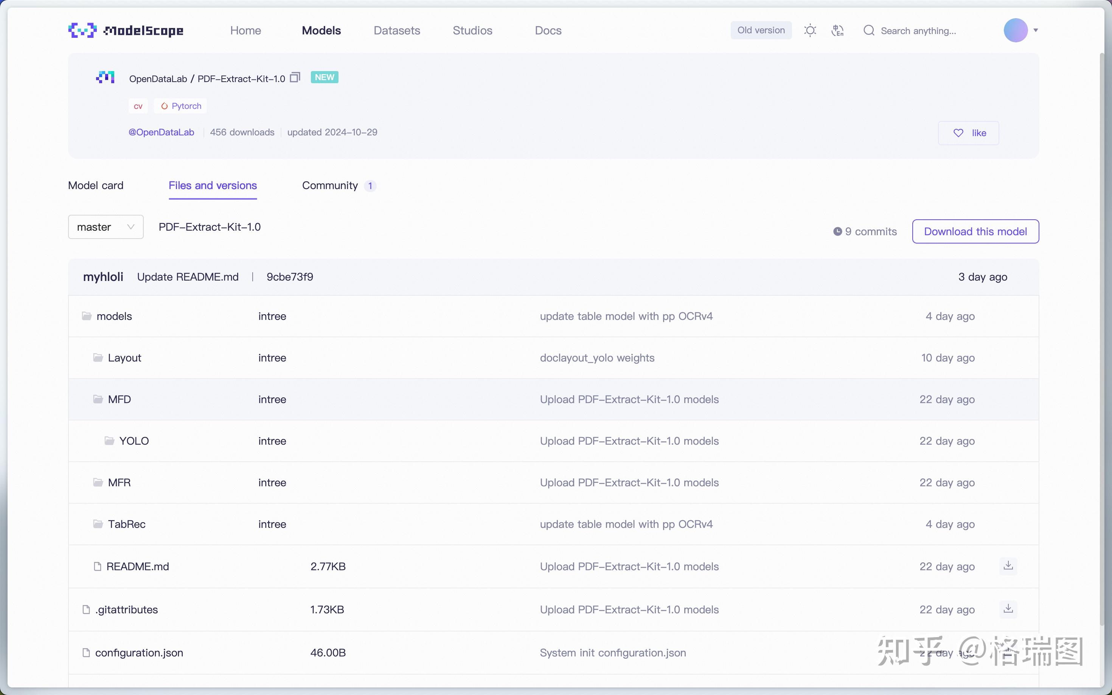The image size is (1112, 695).
Task: Click the ModelScope logo icon
Action: coord(83,30)
